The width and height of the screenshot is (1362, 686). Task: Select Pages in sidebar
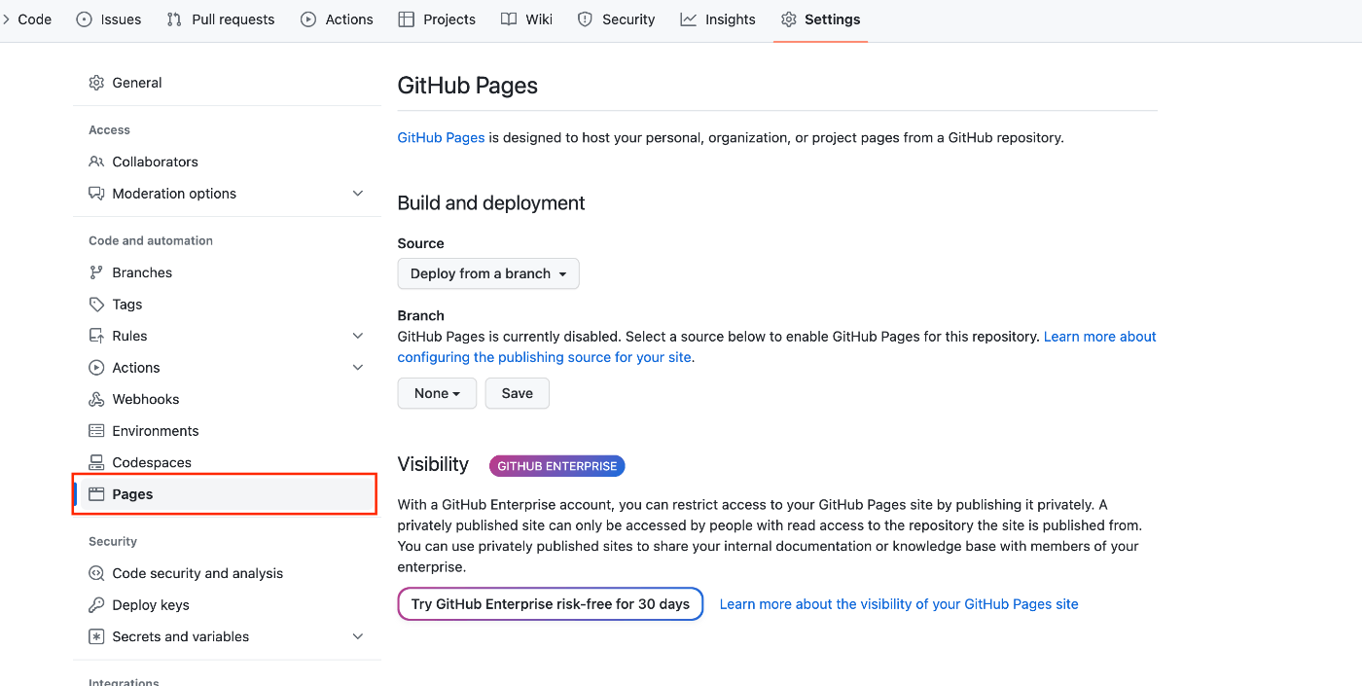pos(225,494)
